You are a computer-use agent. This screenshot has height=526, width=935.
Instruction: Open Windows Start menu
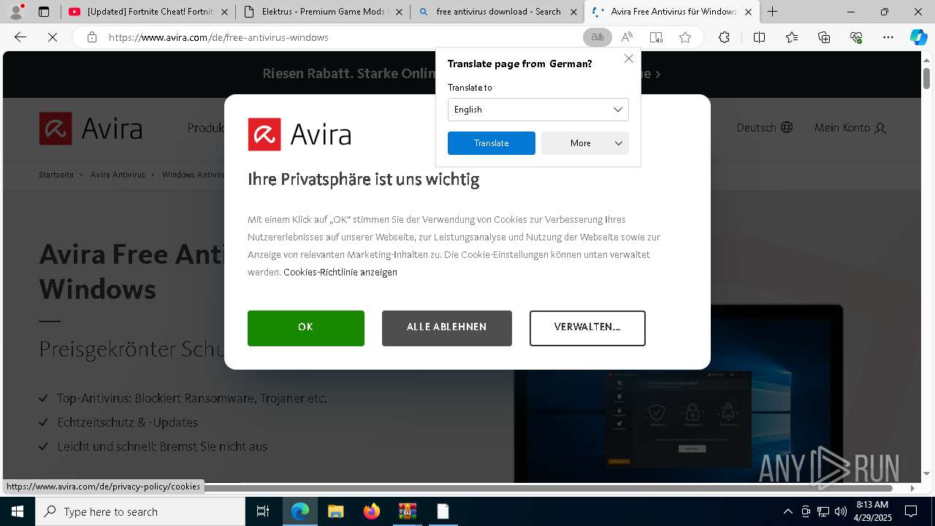tap(18, 511)
